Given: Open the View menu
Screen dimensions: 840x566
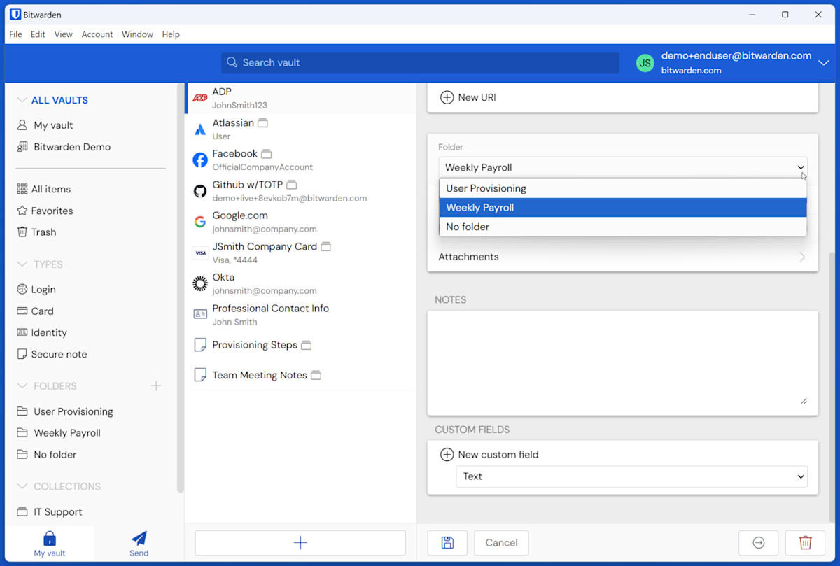Looking at the screenshot, I should [x=63, y=34].
